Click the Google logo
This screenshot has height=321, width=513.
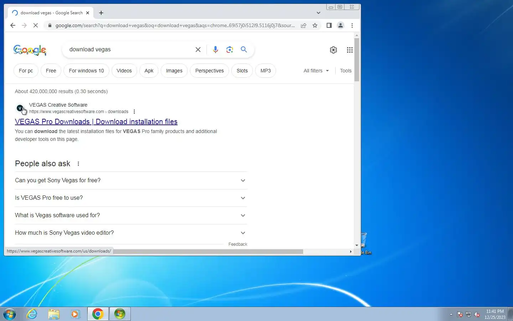point(30,50)
